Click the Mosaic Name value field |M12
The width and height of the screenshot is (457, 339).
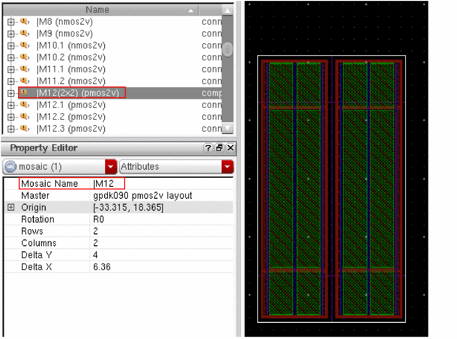pyautogui.click(x=107, y=184)
